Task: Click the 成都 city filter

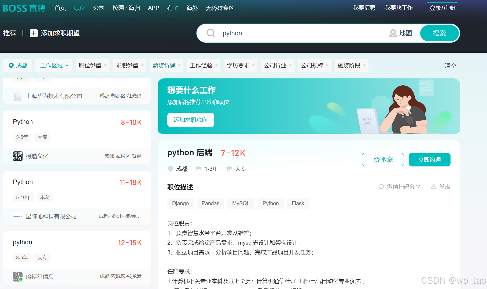Action: click(x=18, y=66)
